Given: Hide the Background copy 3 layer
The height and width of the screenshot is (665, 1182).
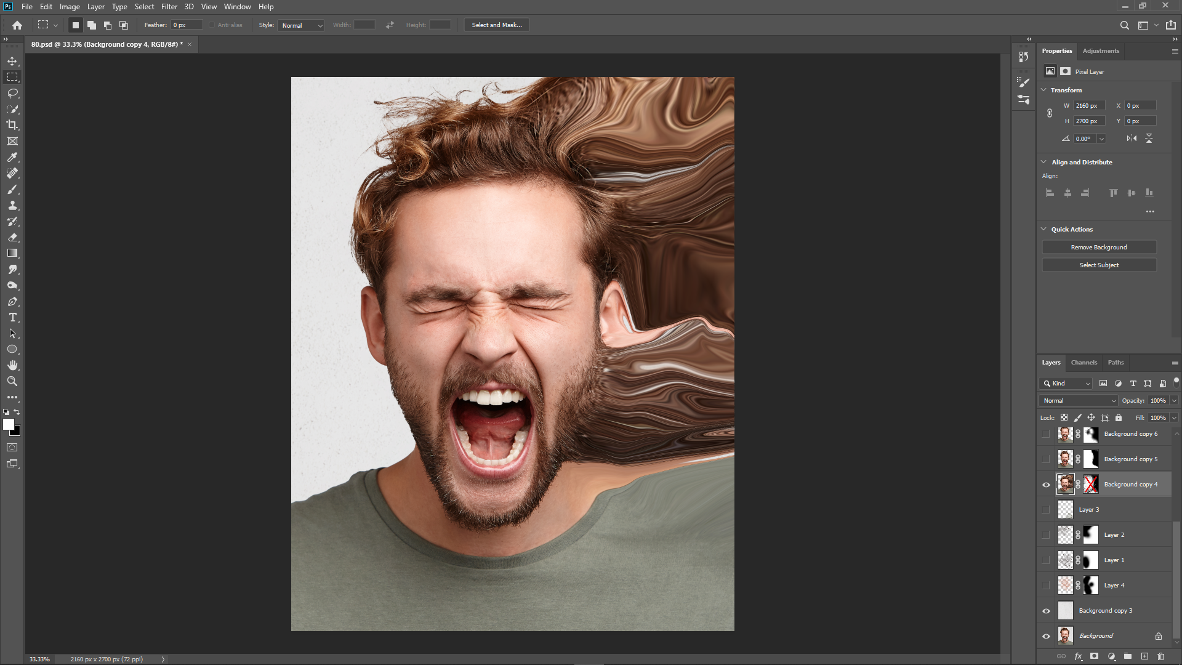Looking at the screenshot, I should (x=1046, y=611).
